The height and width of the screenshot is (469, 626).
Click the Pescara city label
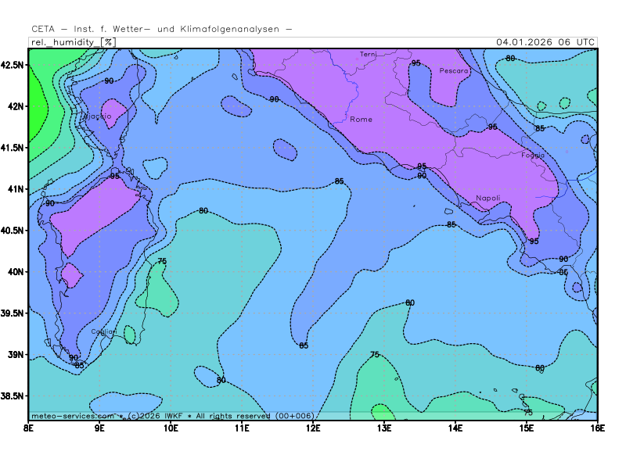454,71
